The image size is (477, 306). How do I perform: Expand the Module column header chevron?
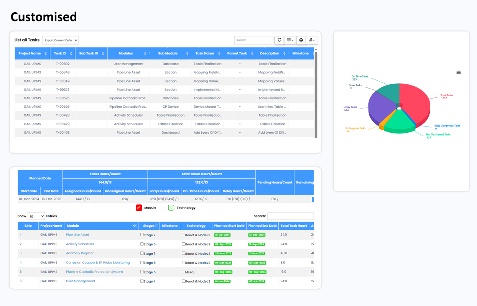135,226
